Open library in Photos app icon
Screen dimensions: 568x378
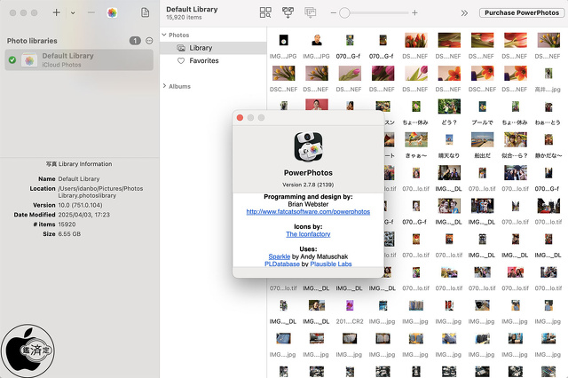(x=112, y=13)
